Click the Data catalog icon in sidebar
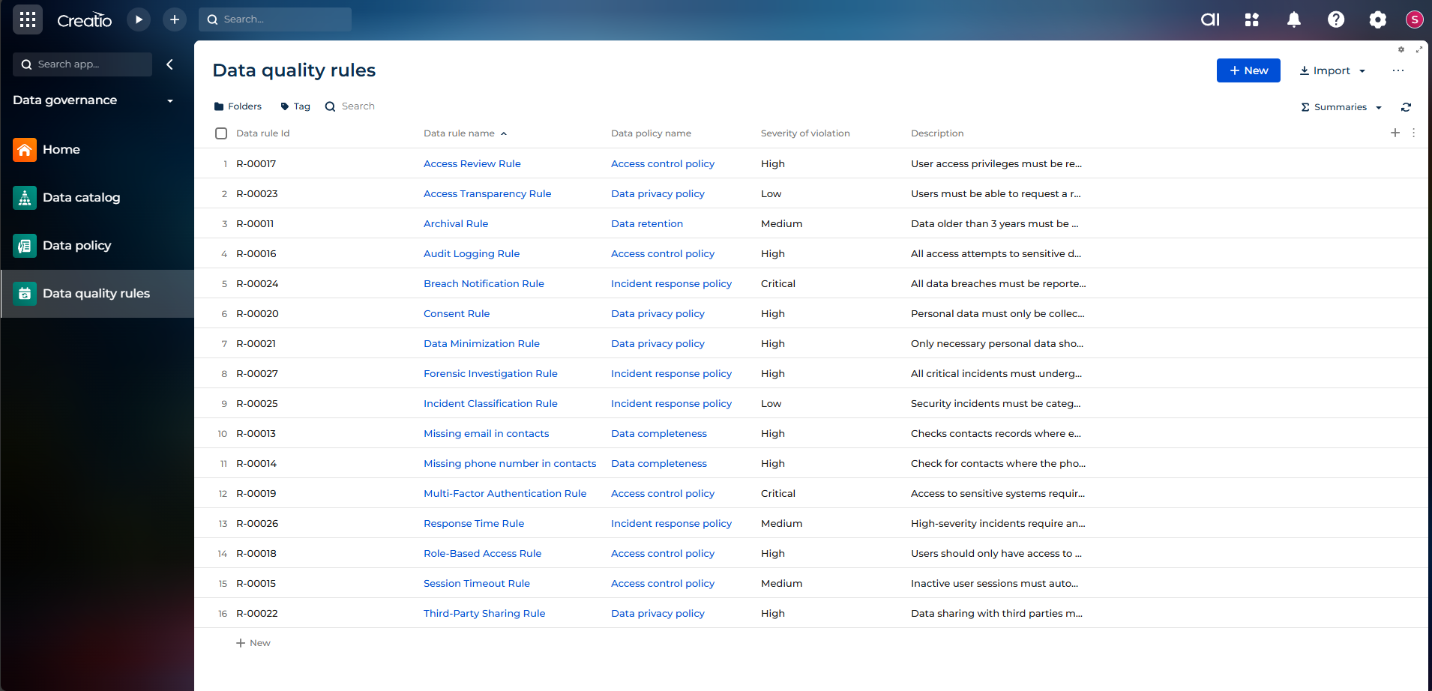The image size is (1432, 691). (x=25, y=198)
